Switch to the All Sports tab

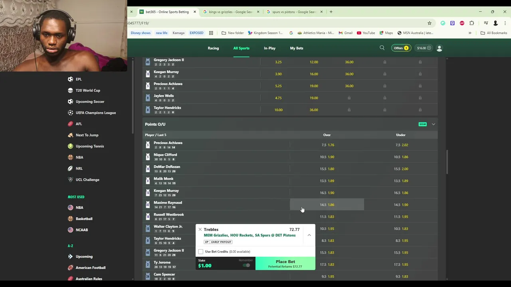(241, 48)
